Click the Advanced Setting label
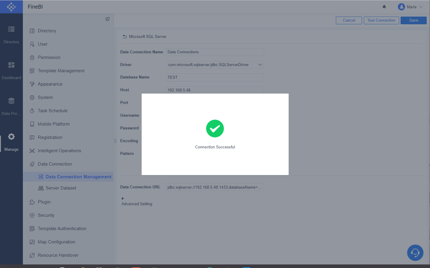430x268 pixels. (x=137, y=204)
